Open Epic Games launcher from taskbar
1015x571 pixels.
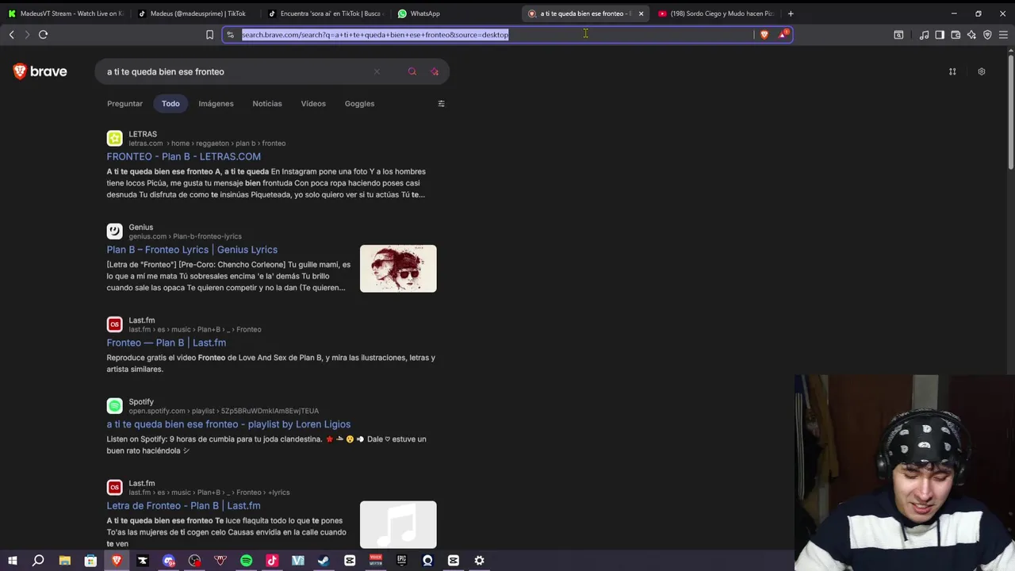401,561
